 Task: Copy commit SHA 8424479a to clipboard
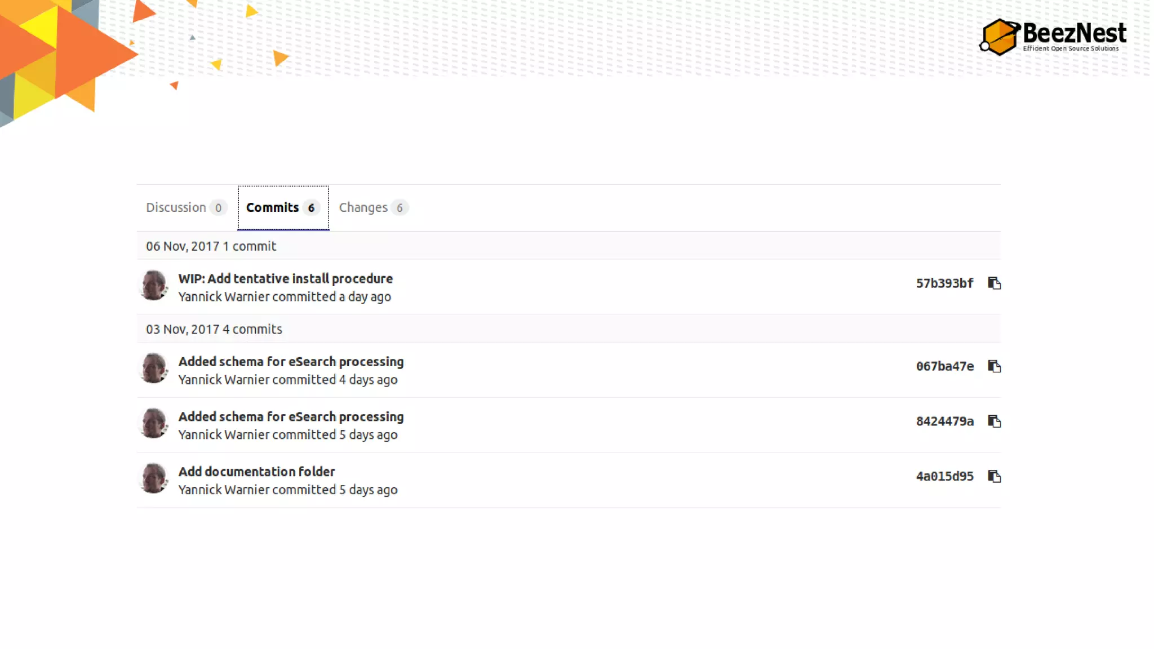tap(994, 421)
